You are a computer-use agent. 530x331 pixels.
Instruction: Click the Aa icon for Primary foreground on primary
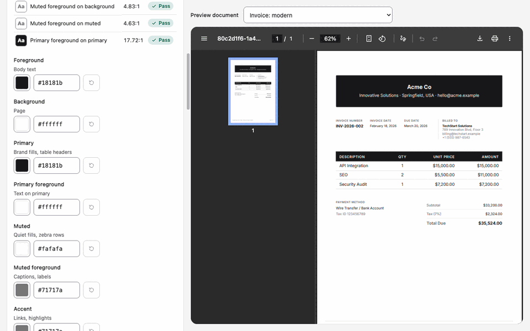pos(21,40)
